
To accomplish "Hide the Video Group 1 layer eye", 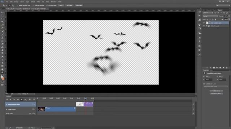I will pyautogui.click(x=204, y=26).
